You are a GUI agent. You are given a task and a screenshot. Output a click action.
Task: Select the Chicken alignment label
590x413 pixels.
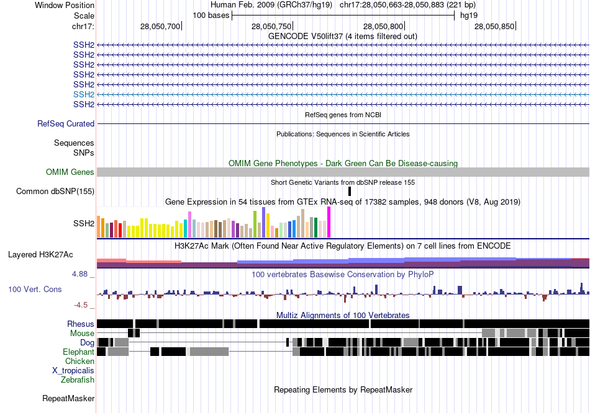79,361
